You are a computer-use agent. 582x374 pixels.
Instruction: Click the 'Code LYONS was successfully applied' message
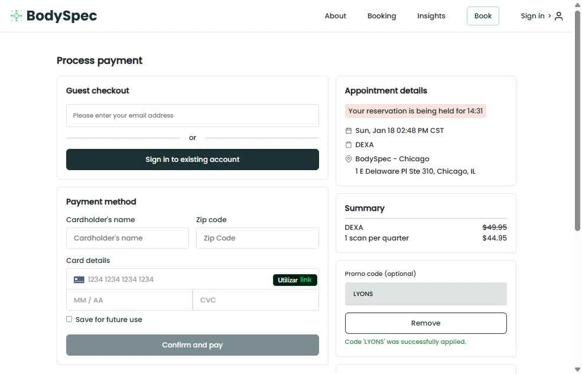(405, 342)
